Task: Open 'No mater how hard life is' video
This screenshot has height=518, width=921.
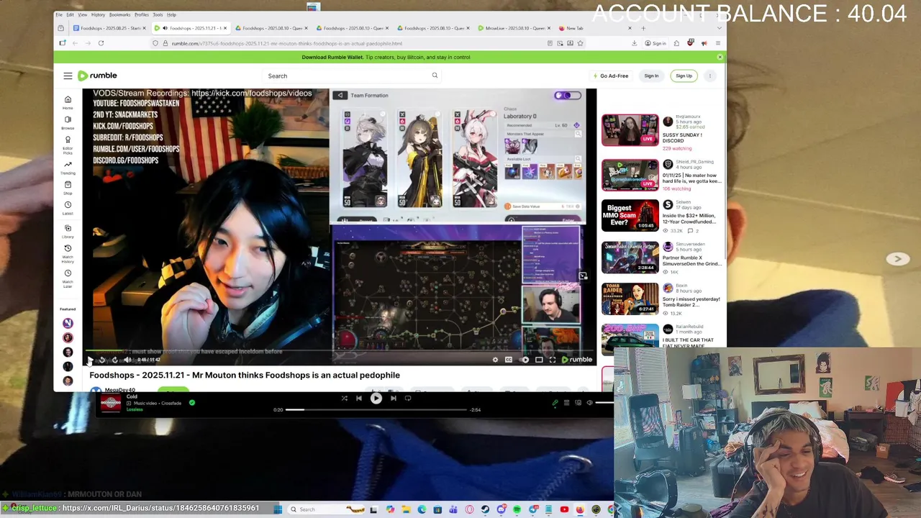Action: (691, 178)
